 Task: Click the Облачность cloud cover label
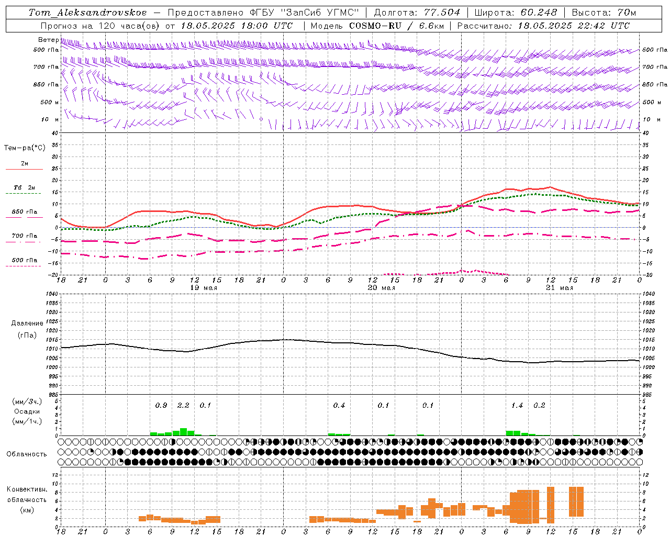point(27,454)
